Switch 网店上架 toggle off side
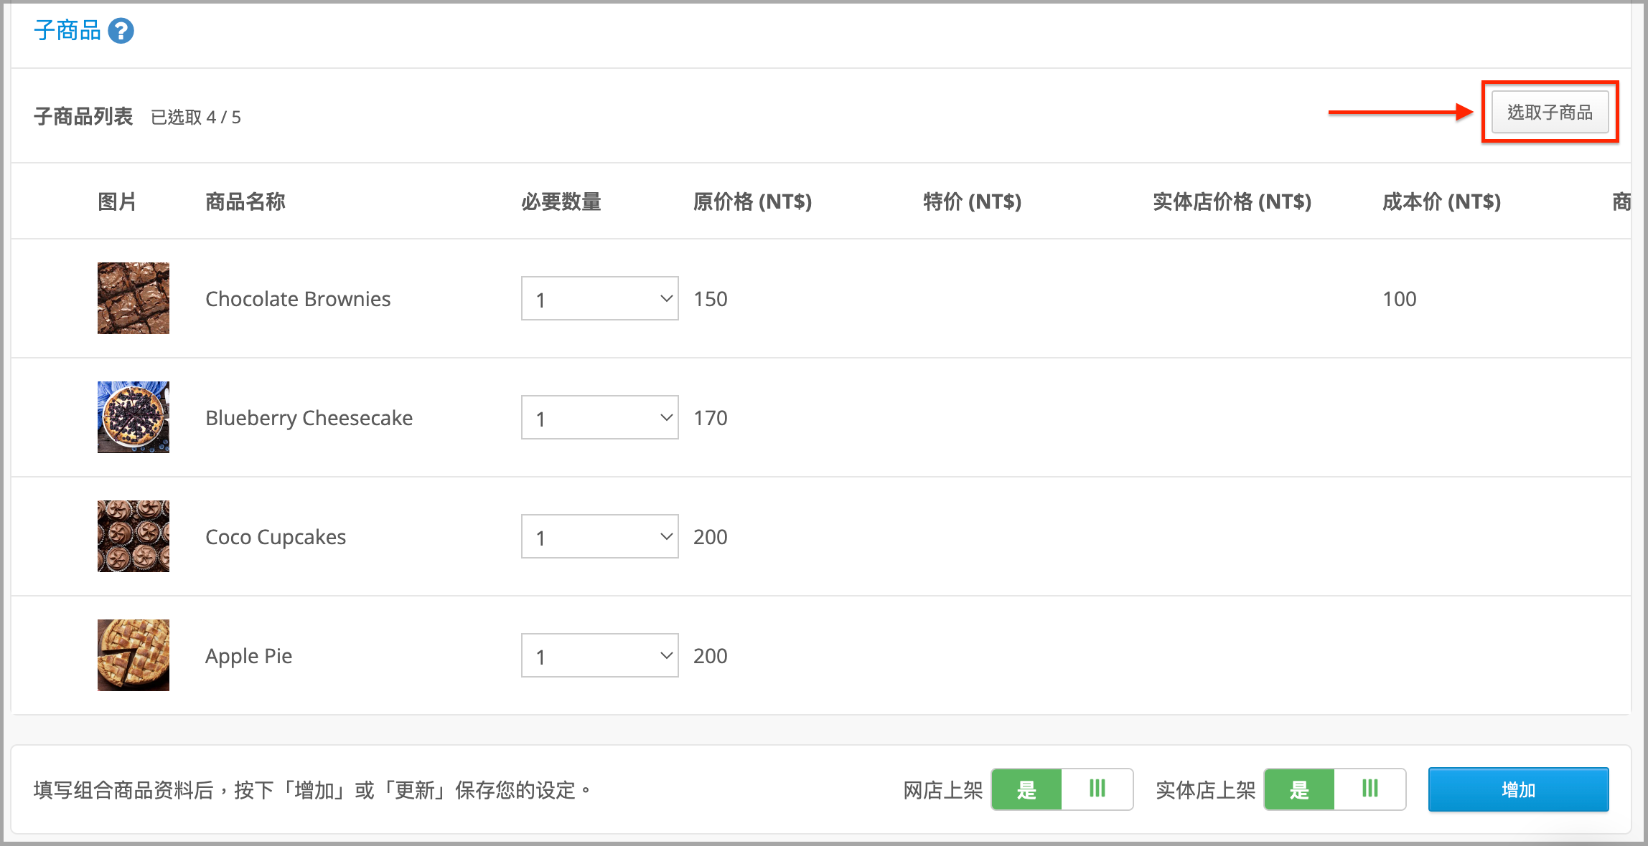Screen dimensions: 1648x846 click(x=1097, y=789)
